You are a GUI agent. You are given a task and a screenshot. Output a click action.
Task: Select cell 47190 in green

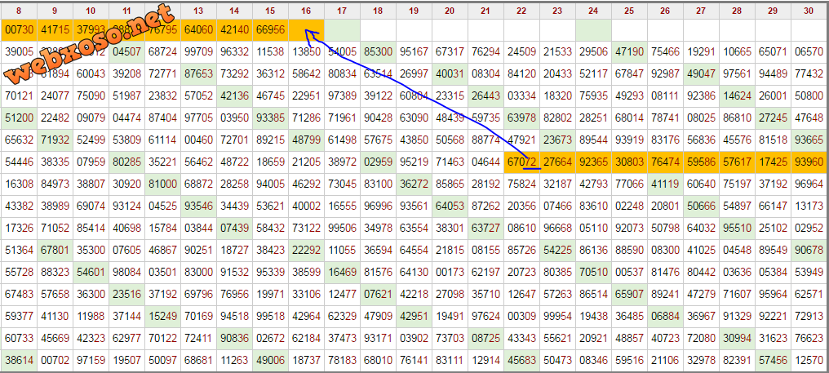click(629, 52)
